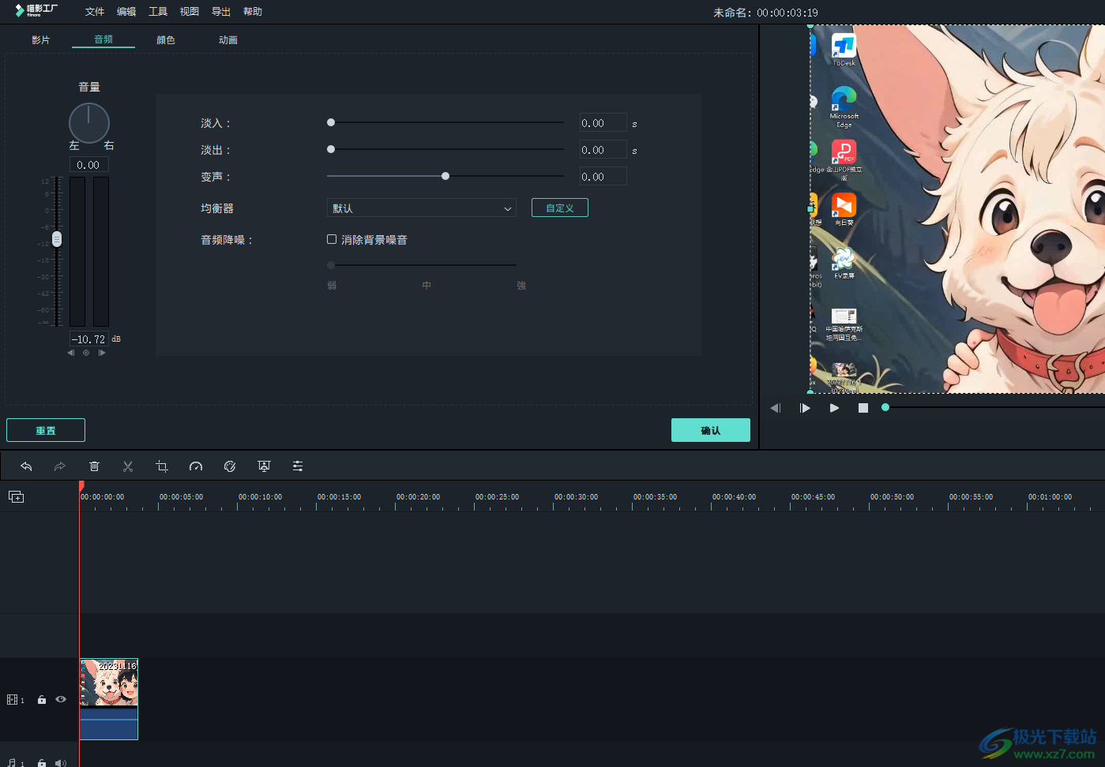Open the speed gauge tool
1105x767 pixels.
click(196, 466)
